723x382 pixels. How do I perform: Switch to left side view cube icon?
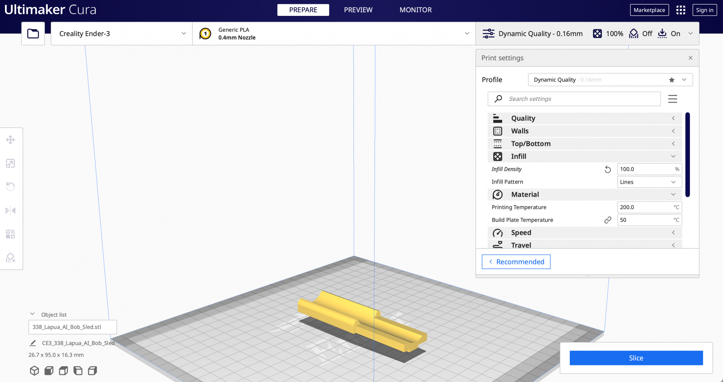tap(78, 371)
